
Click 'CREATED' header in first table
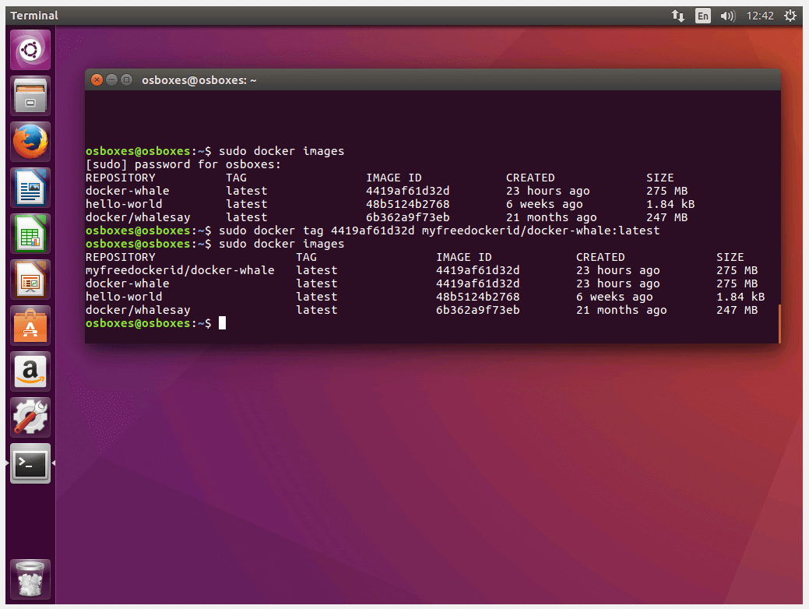[x=530, y=178]
